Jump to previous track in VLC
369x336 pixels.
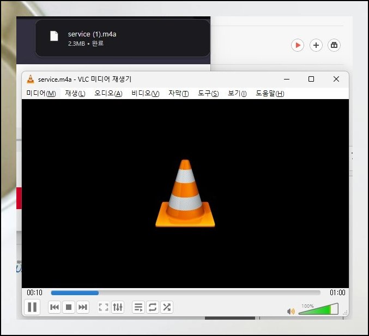(55, 307)
